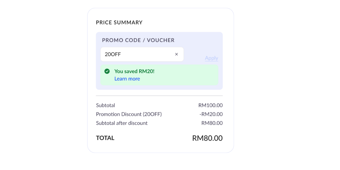The height and width of the screenshot is (170, 340).
Task: Click the Subtotal after discount line
Action: tap(122, 123)
